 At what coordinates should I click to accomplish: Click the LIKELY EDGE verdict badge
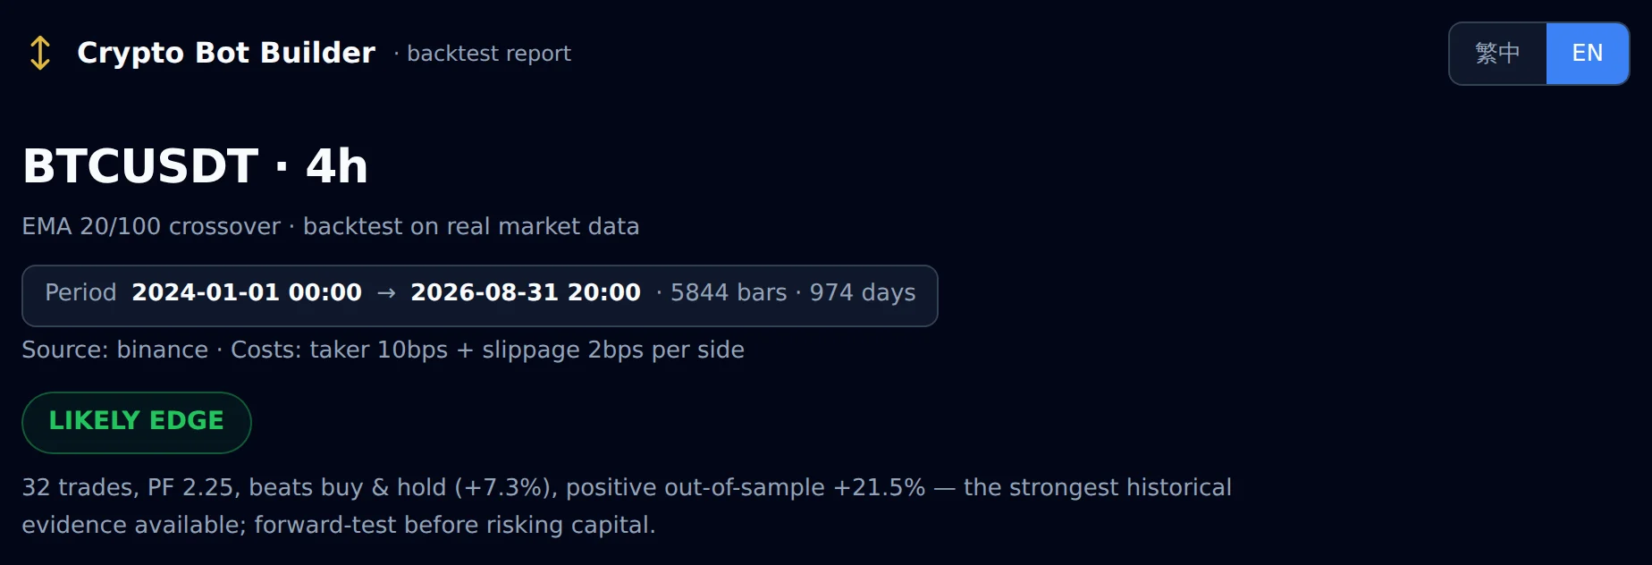pos(137,422)
